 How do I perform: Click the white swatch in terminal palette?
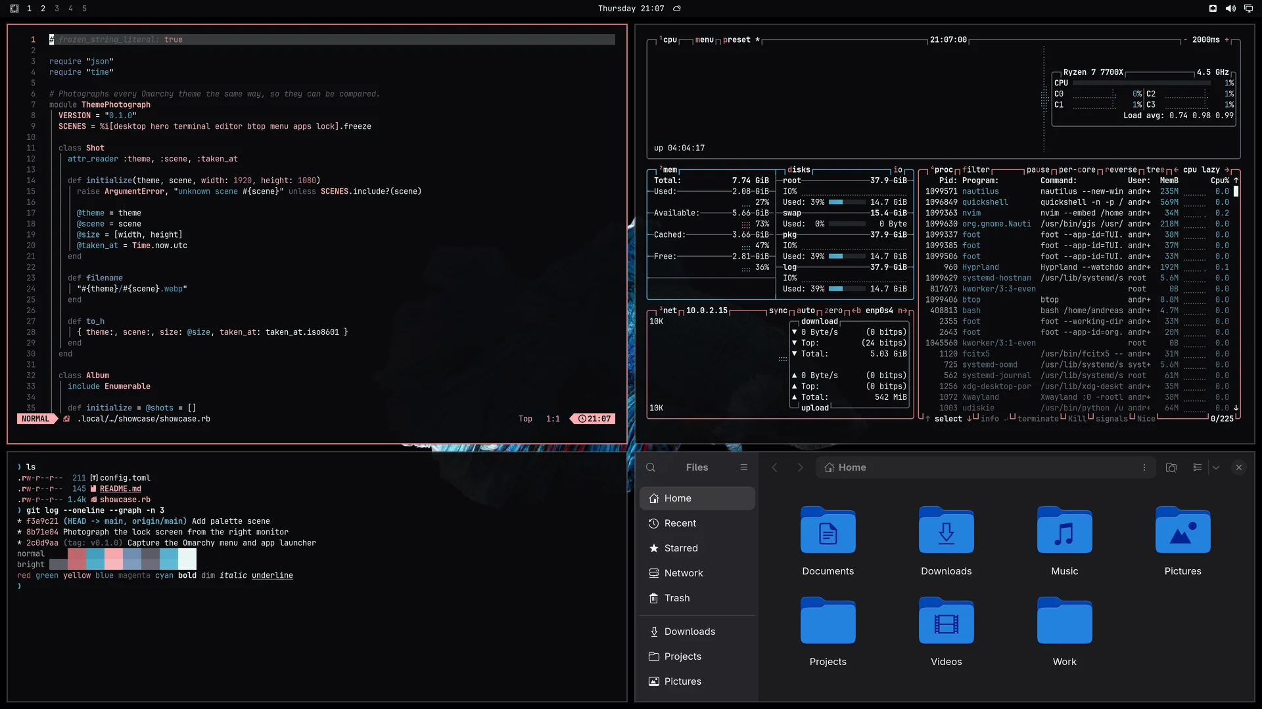[x=187, y=559]
